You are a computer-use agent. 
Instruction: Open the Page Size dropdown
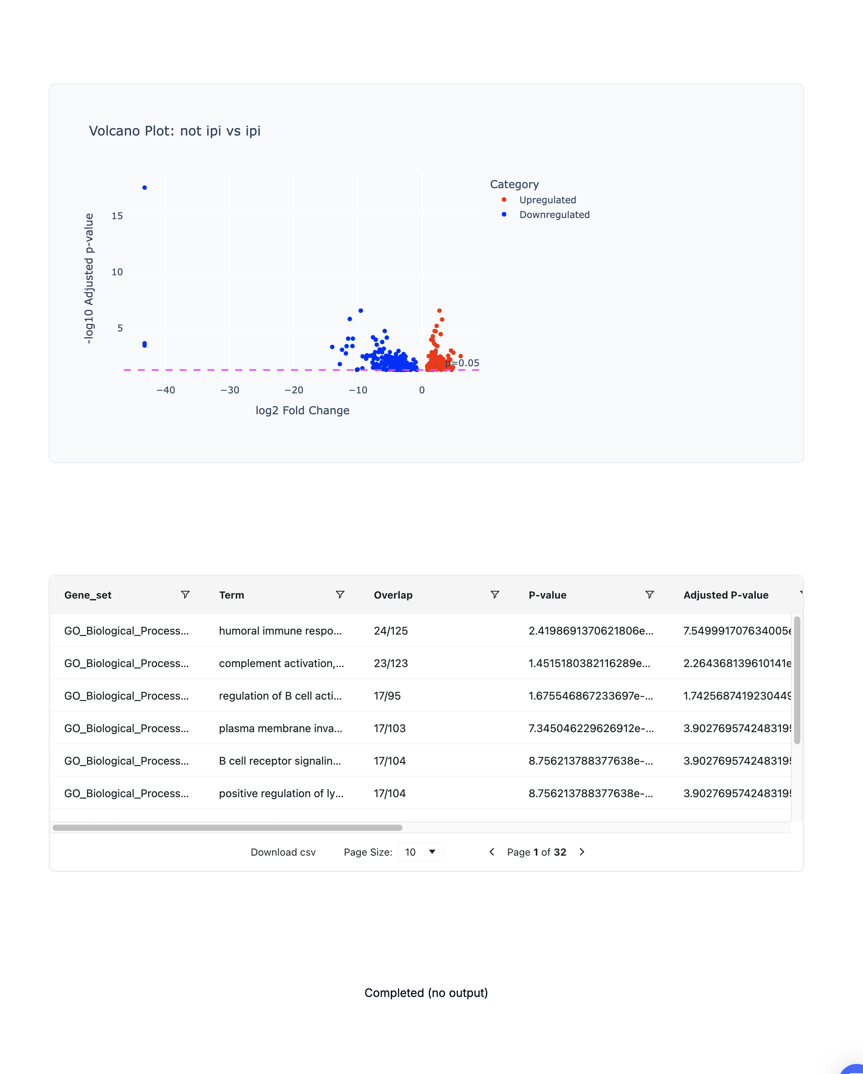[x=420, y=852]
